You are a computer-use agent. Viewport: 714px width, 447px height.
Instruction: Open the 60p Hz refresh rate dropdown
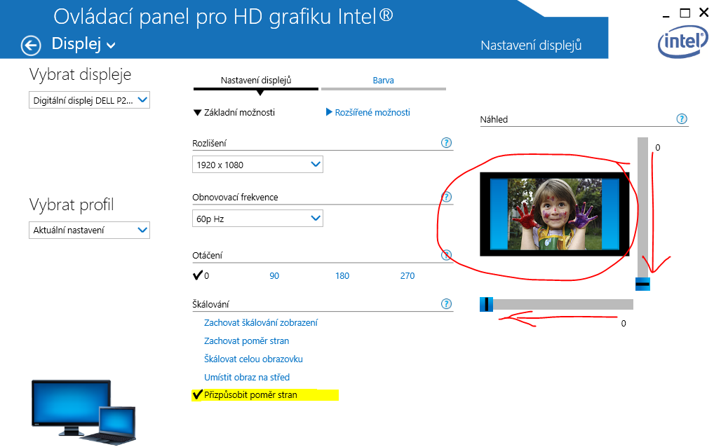pyautogui.click(x=257, y=219)
